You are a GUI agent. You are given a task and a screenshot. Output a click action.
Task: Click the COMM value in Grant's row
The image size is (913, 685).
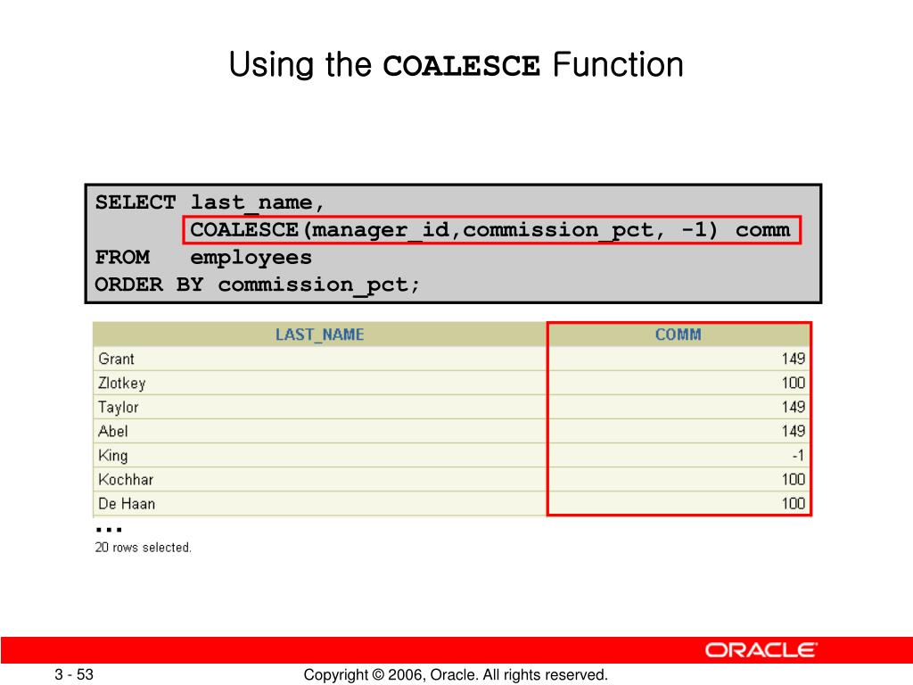(x=793, y=359)
